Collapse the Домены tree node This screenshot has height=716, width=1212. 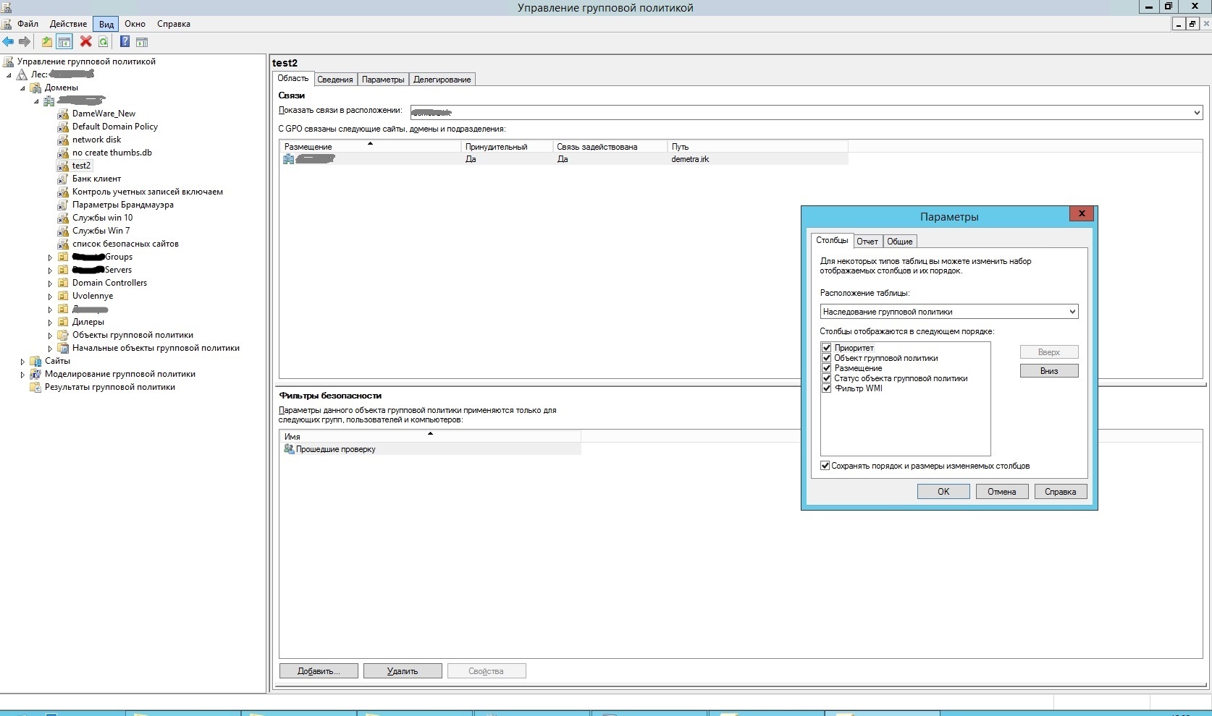tap(22, 88)
